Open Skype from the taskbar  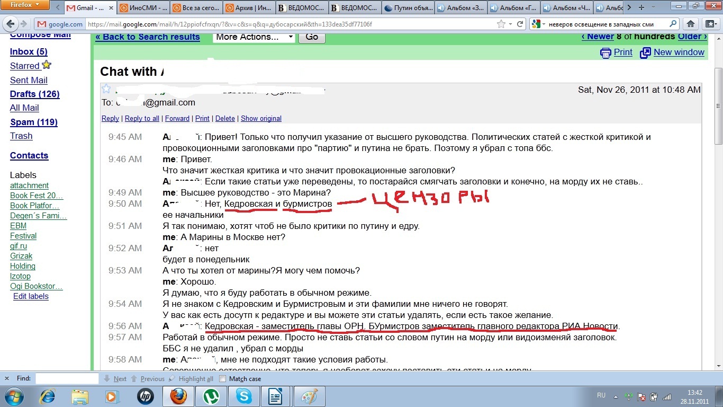tap(244, 396)
